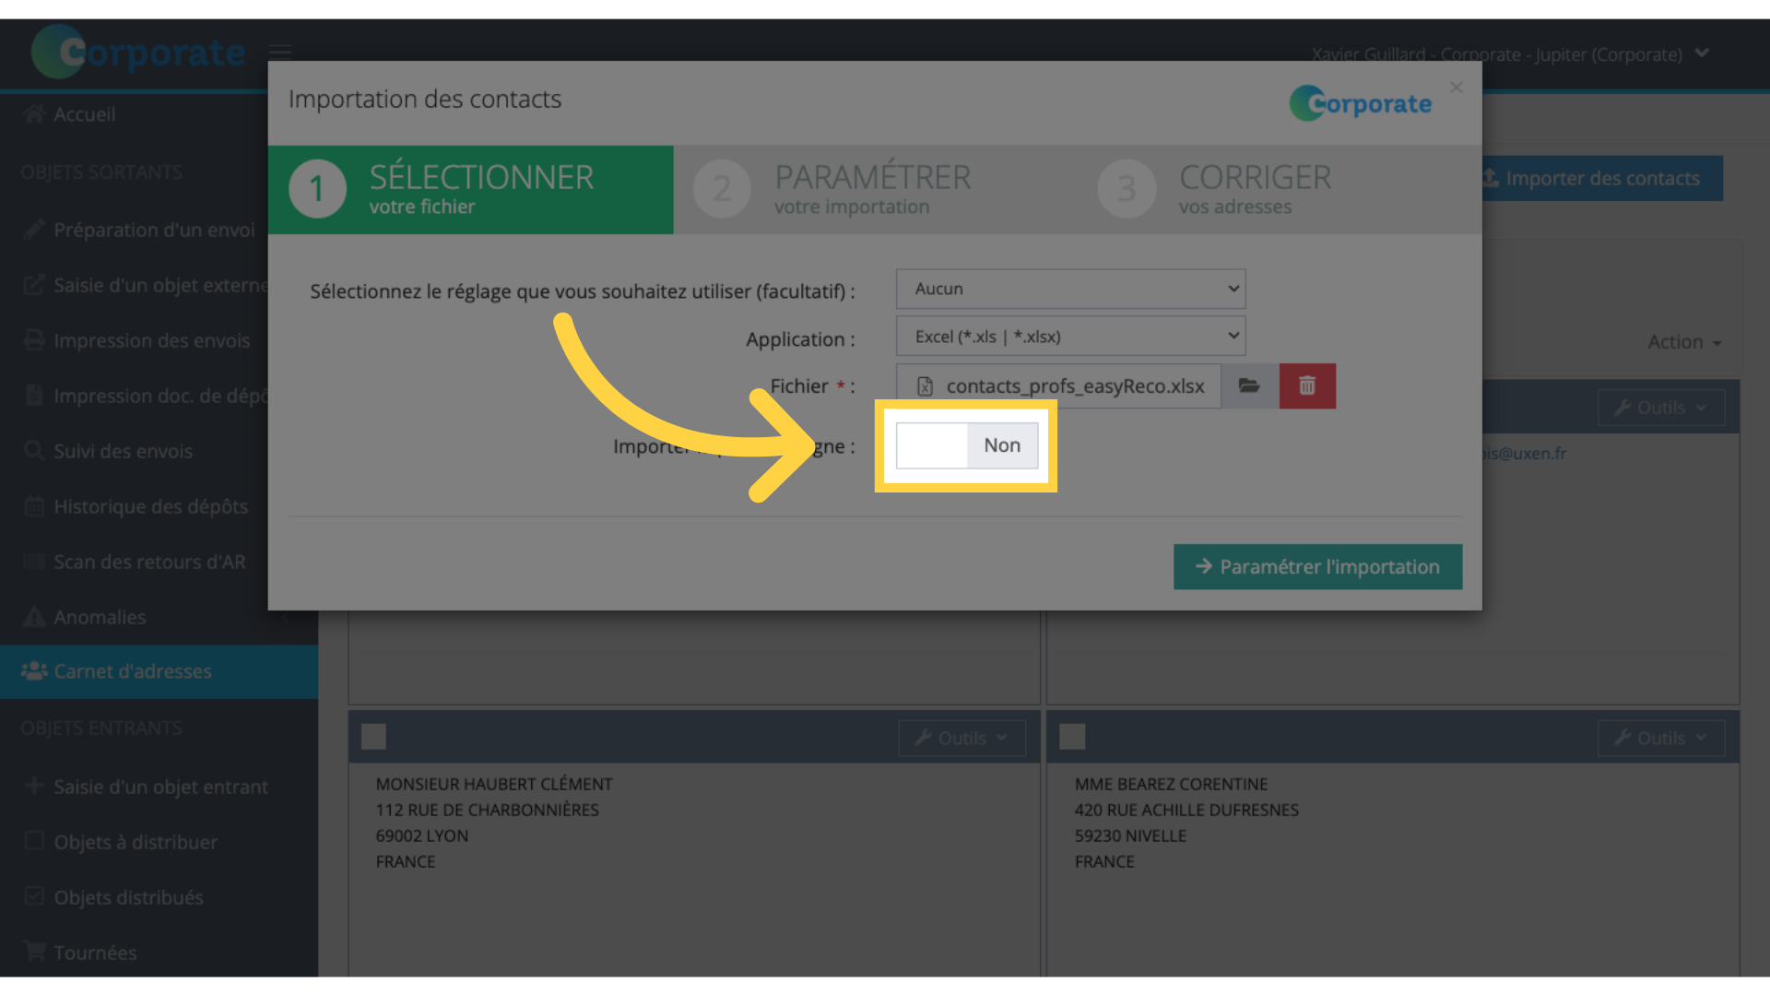Select step 2 Paramétrer votre importation
This screenshot has width=1770, height=996.
(x=876, y=189)
